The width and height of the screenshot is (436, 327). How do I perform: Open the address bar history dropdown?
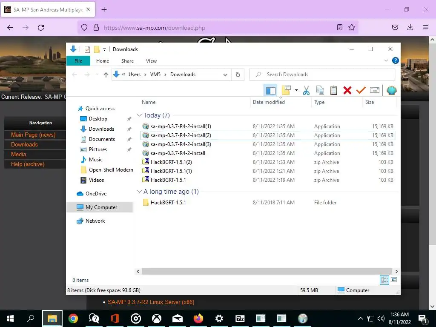click(225, 75)
